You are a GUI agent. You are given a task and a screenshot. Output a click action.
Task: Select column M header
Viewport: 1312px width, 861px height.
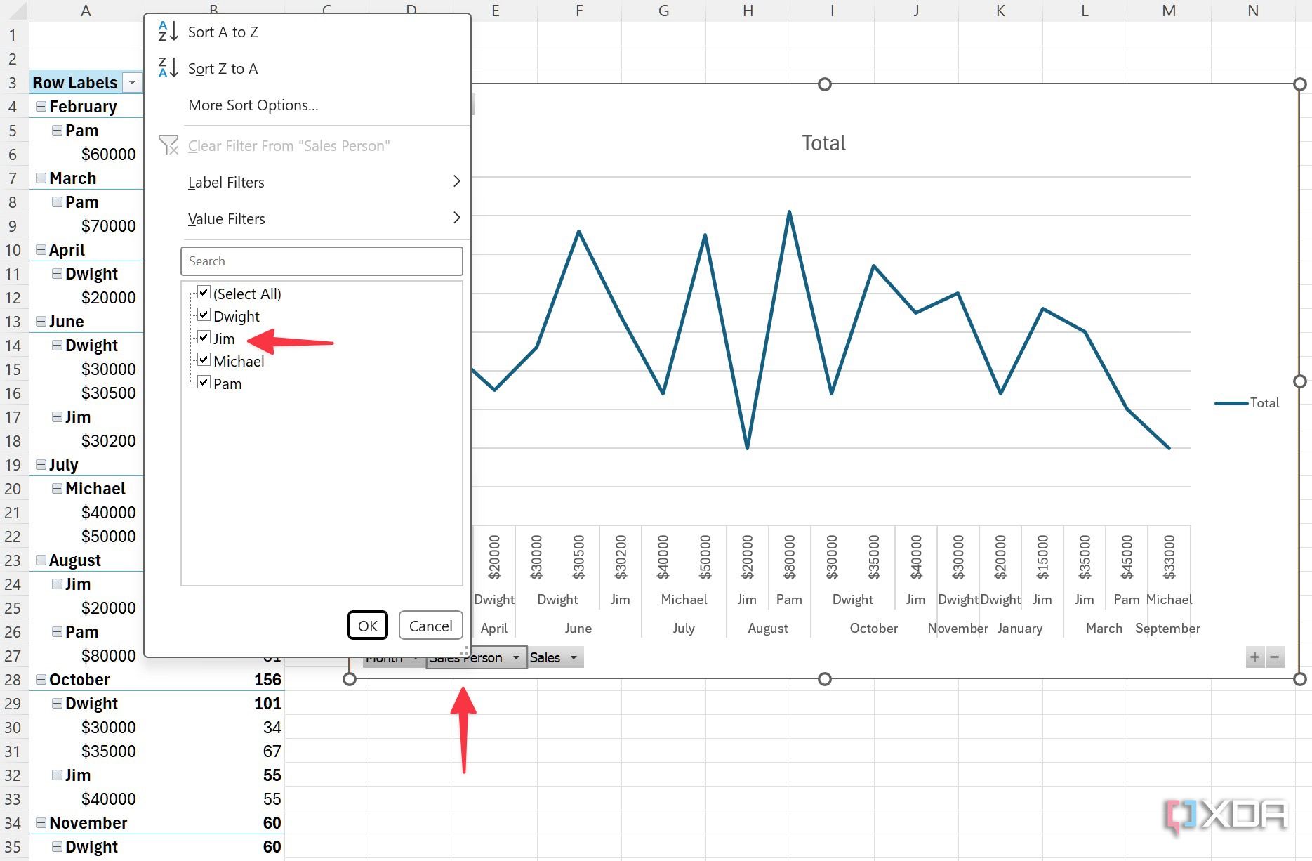point(1169,11)
